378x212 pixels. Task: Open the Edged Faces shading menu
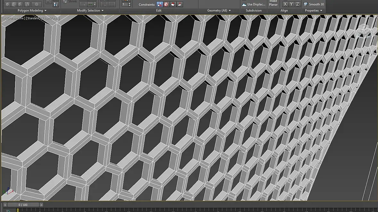coord(50,18)
